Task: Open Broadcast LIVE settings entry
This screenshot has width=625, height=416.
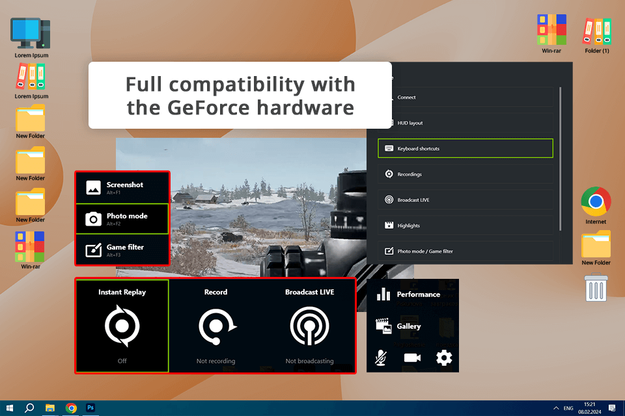Action: (x=465, y=200)
